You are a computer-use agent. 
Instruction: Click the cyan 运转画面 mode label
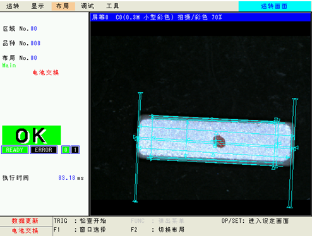[x=274, y=6]
